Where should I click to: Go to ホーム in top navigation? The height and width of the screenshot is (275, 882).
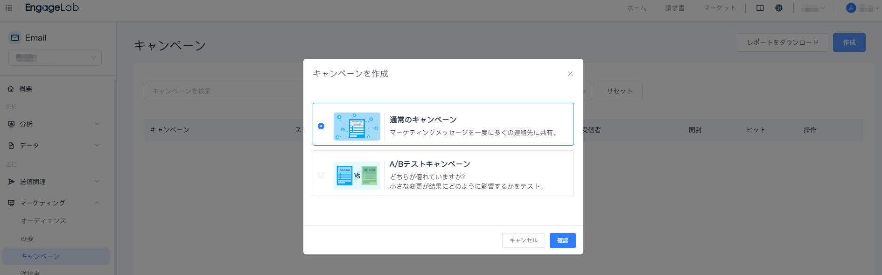pos(636,8)
